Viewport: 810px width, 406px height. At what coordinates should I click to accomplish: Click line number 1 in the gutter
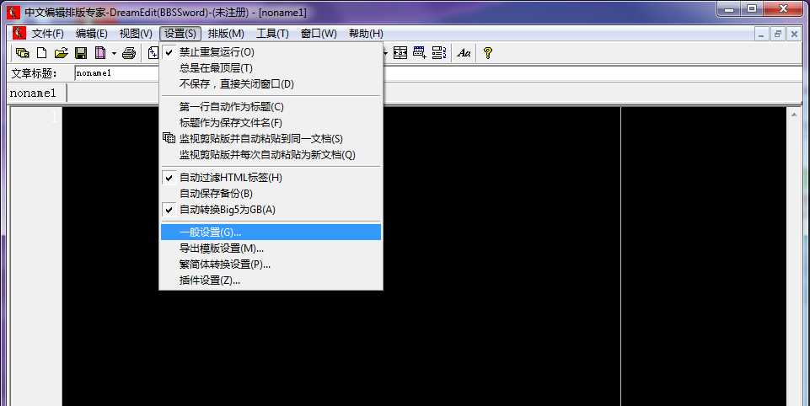pos(54,118)
